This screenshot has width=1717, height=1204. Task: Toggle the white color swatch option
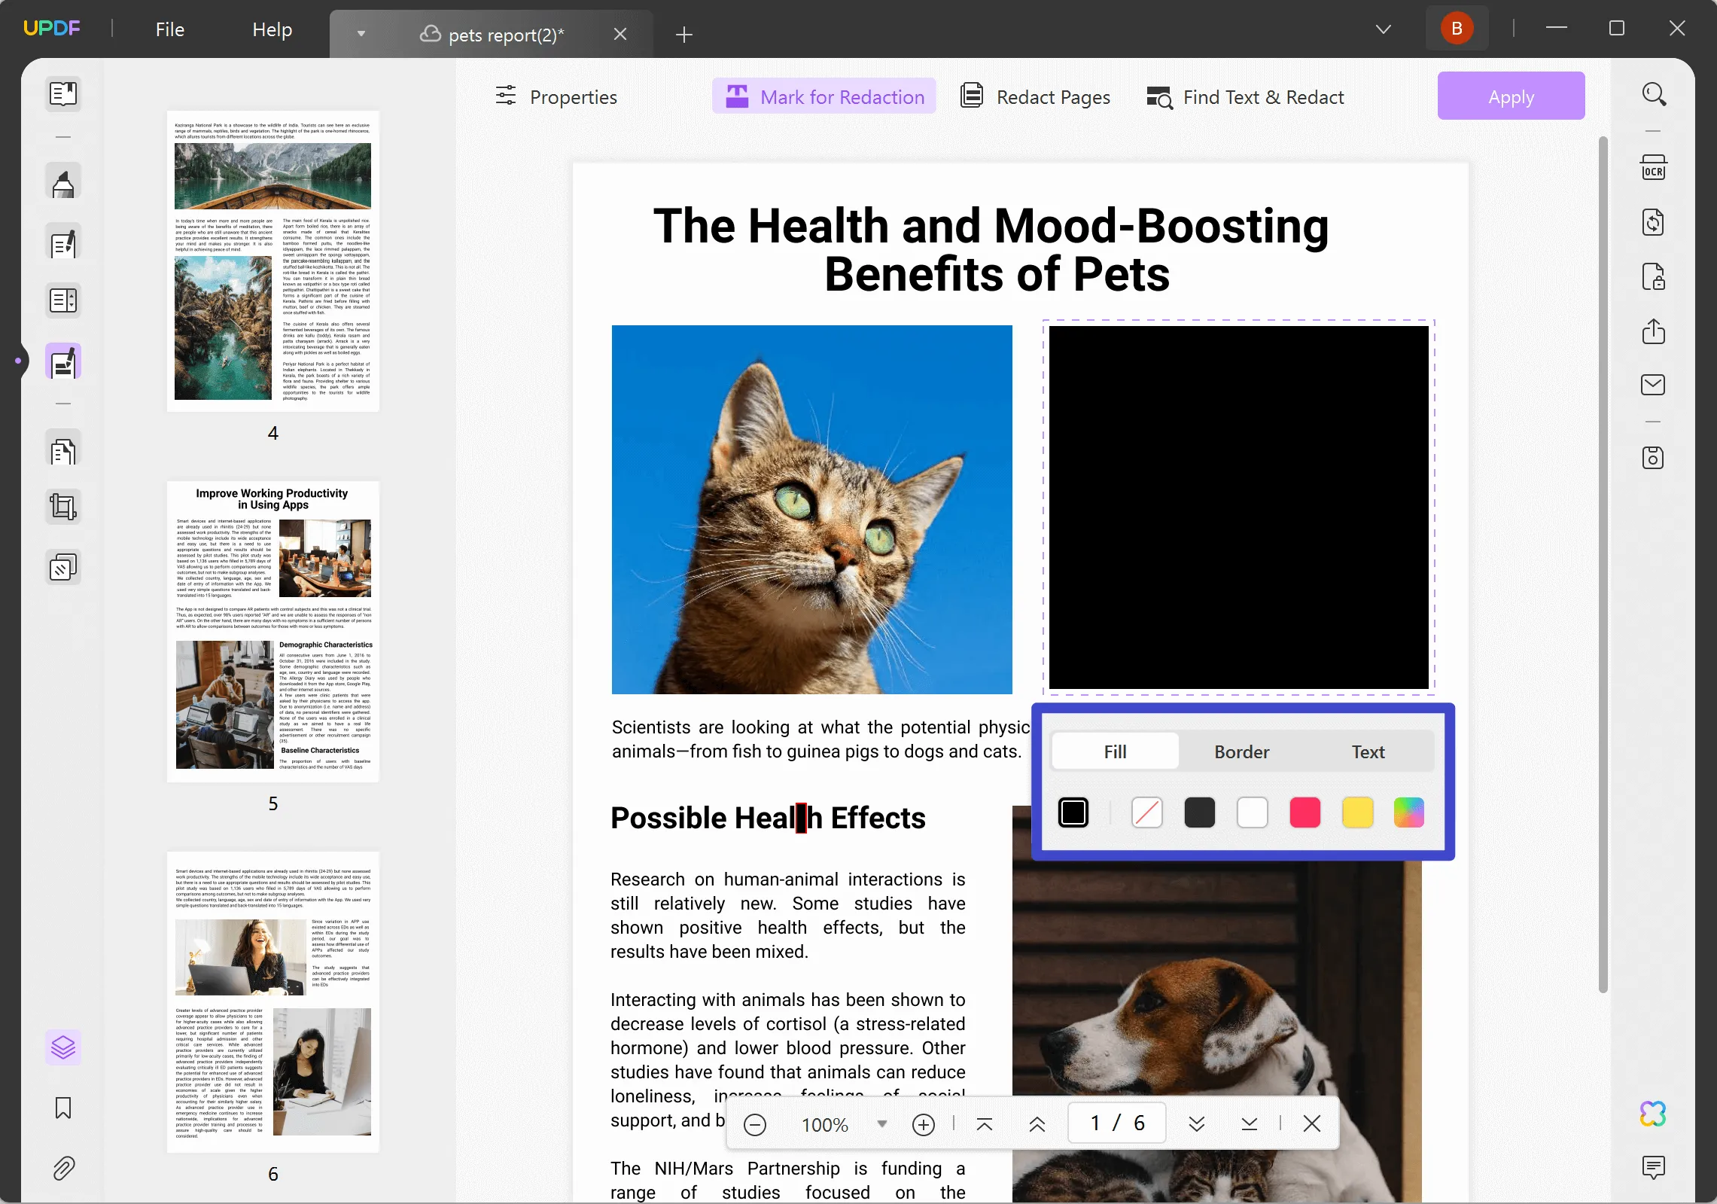(x=1250, y=812)
